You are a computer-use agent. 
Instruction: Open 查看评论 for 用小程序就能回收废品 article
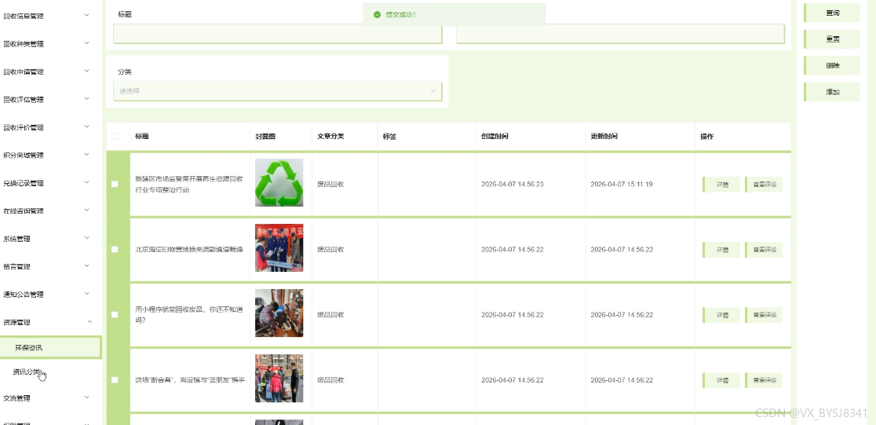(x=764, y=315)
